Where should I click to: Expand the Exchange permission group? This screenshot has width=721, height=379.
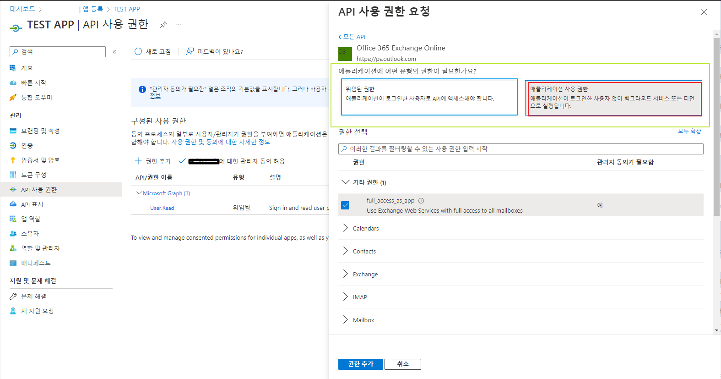346,274
